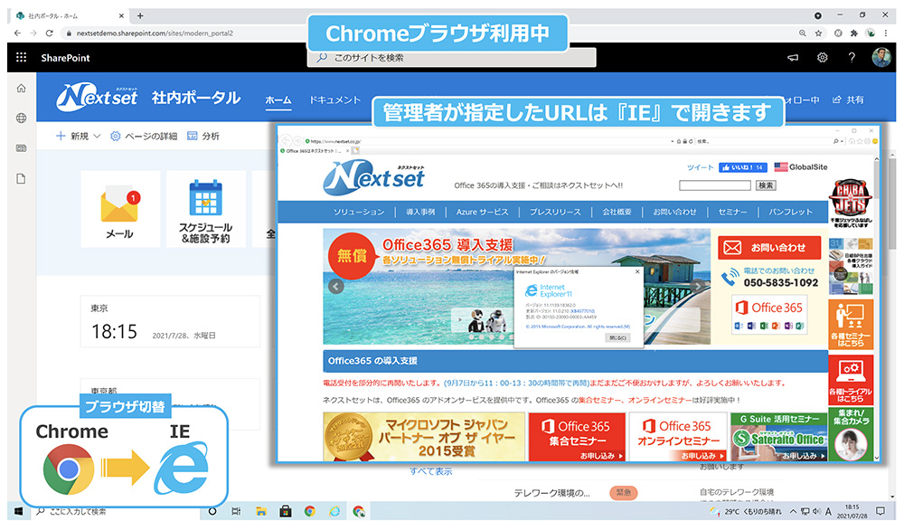The width and height of the screenshot is (904, 521).
Task: Click the お問い合わせ mail banner in IE
Action: coord(769,248)
